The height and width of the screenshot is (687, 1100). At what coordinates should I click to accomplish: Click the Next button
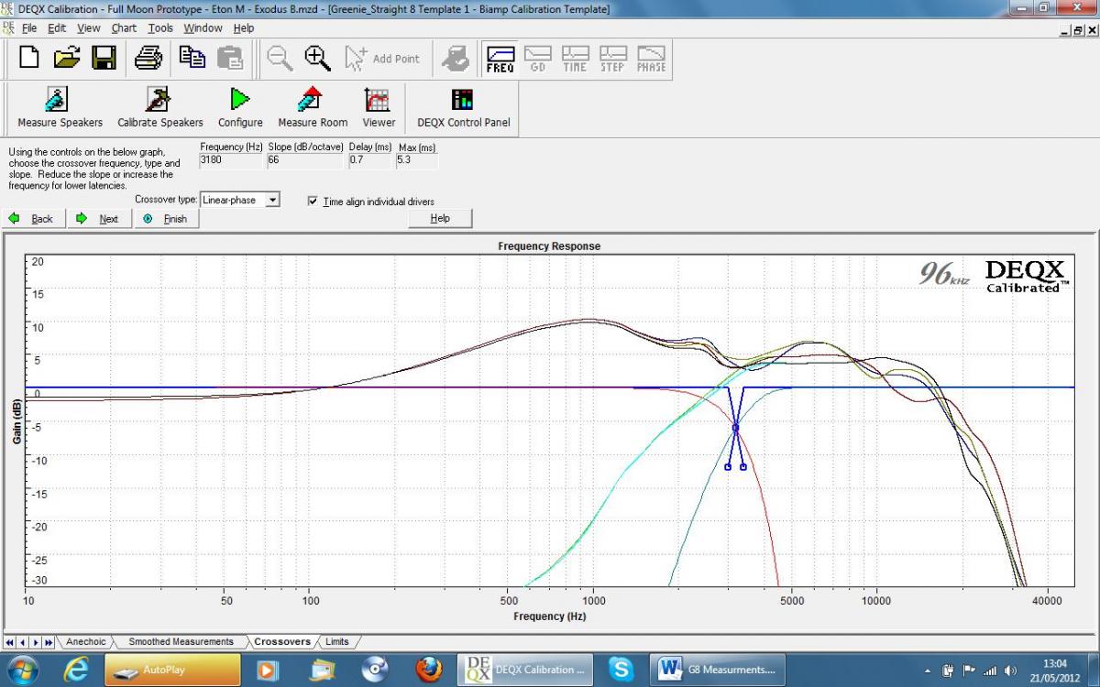(101, 219)
